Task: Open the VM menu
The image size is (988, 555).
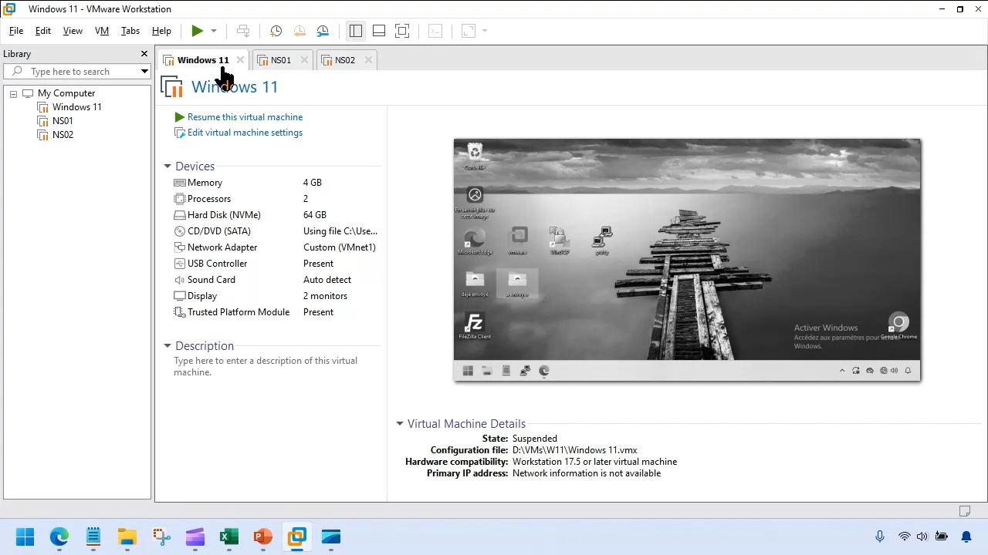Action: click(101, 31)
